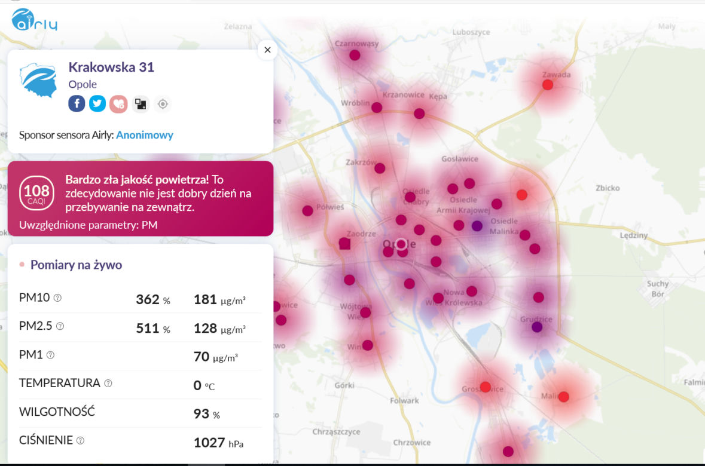Select the purple sensor marker at Grudzice
This screenshot has width=705, height=466.
coord(537,327)
